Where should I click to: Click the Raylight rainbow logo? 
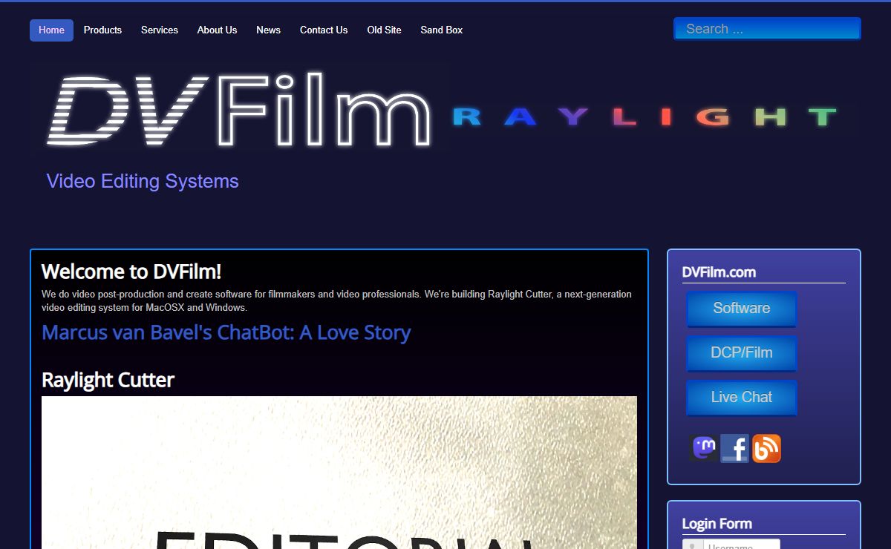(645, 117)
